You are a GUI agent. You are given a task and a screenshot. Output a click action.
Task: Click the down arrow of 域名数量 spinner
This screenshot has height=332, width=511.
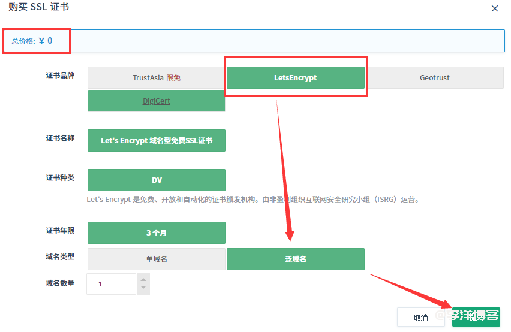coord(143,288)
